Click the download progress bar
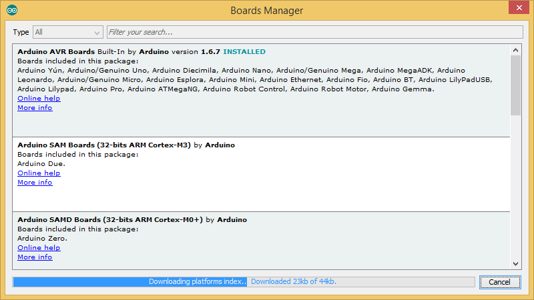This screenshot has height=300, width=534. coord(243,282)
